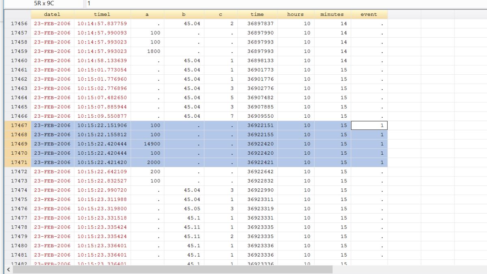
Task: Click event cell in row 17471
Action: [x=369, y=162]
